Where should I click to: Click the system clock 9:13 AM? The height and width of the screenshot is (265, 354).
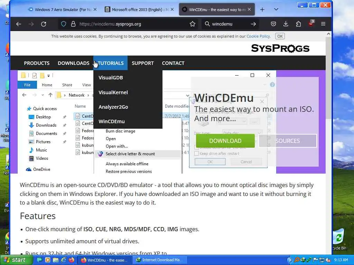(x=341, y=260)
